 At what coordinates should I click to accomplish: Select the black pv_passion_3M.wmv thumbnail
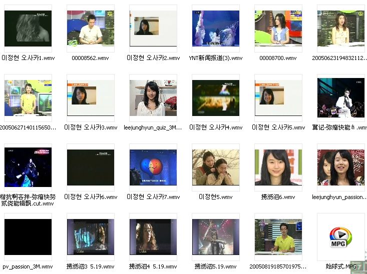coord(28,237)
